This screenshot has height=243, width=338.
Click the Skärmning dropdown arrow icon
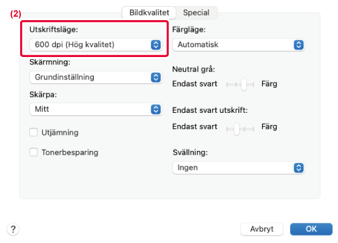tap(155, 77)
